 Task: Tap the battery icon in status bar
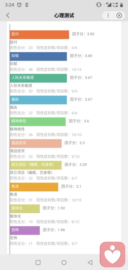pyautogui.click(x=121, y=5)
